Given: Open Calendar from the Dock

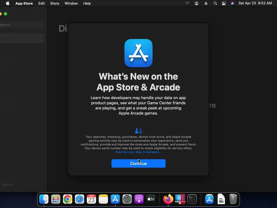Looking at the screenshot, I should pos(91,199).
